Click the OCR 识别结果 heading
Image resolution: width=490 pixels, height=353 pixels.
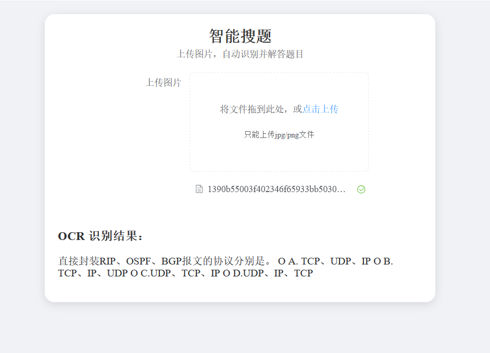tap(102, 236)
